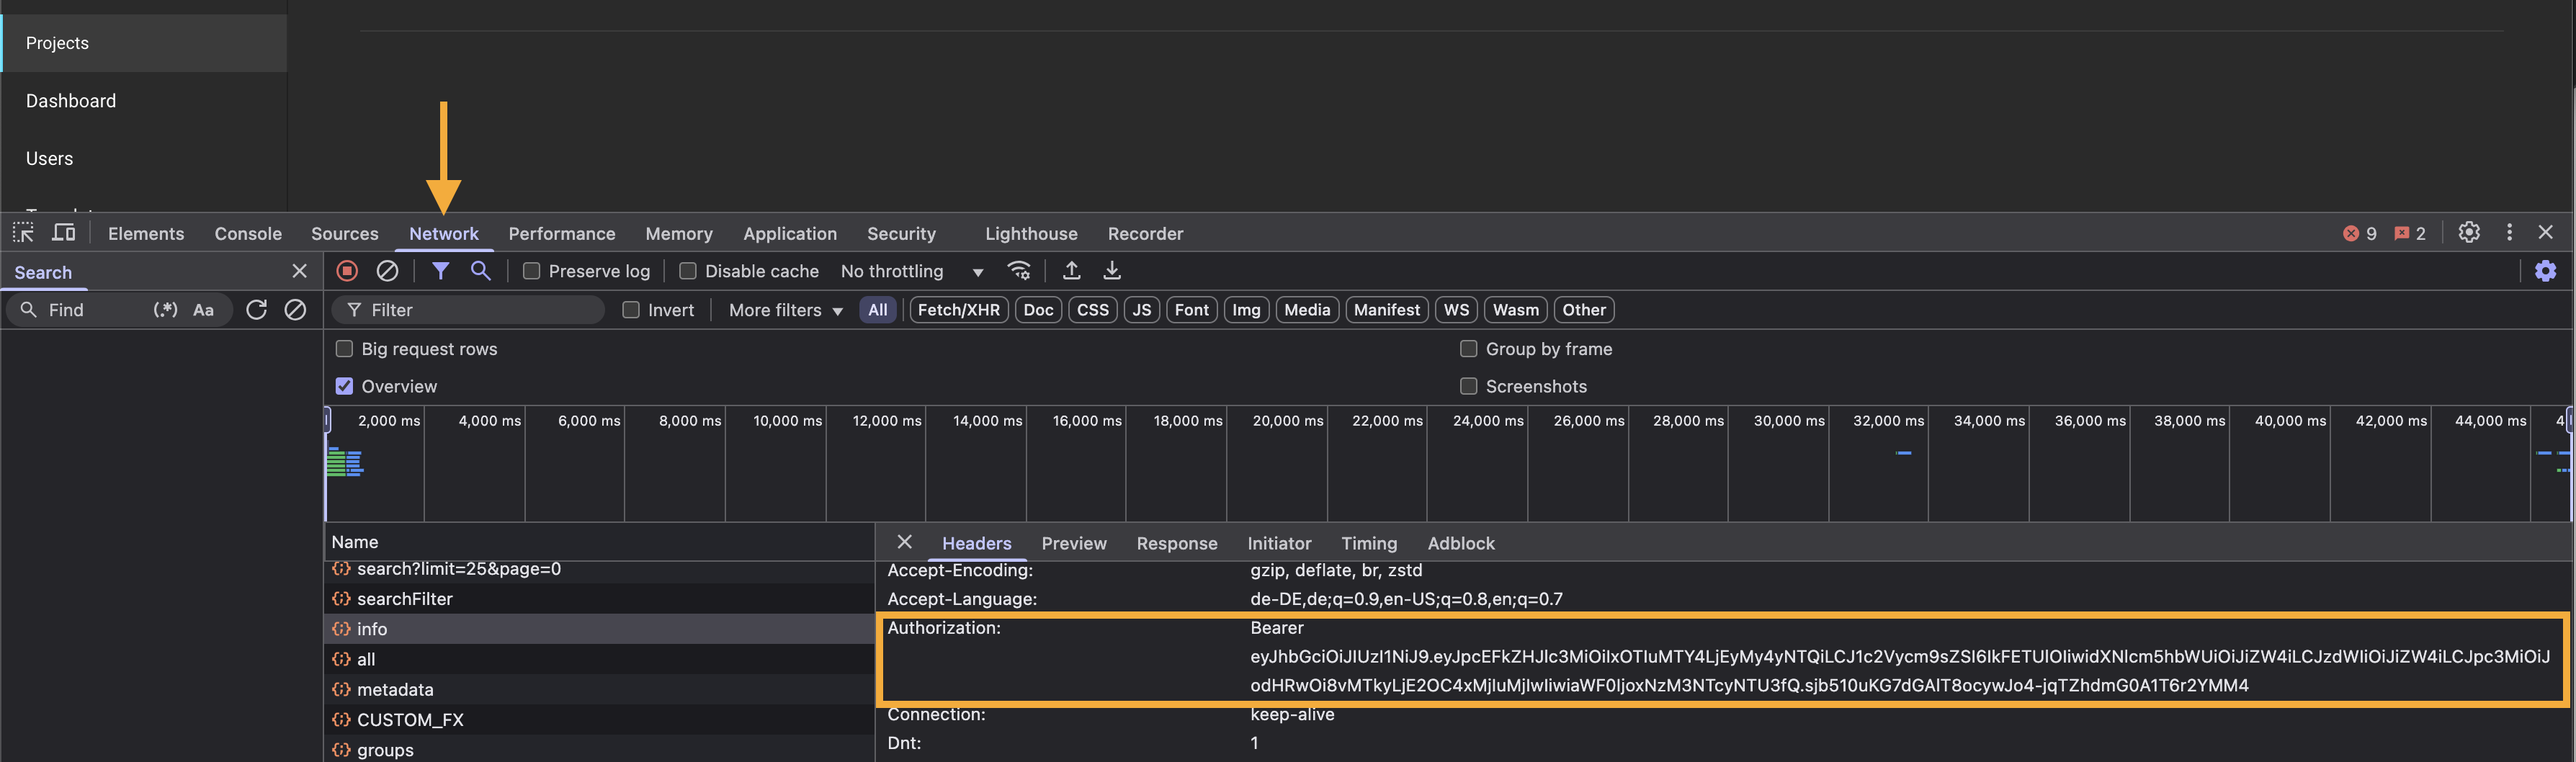Click the export HAR download icon

tap(1111, 271)
